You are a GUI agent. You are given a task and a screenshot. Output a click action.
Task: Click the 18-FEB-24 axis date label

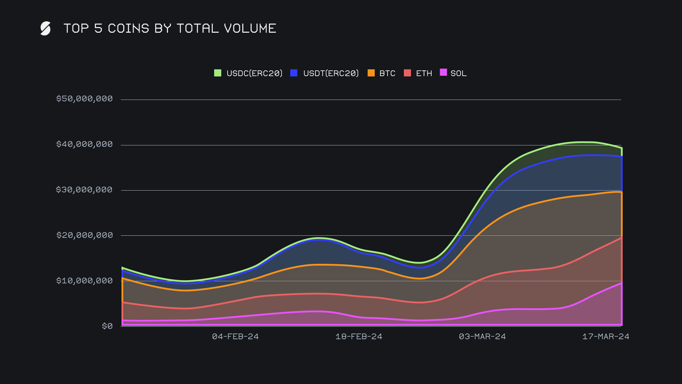coord(359,336)
